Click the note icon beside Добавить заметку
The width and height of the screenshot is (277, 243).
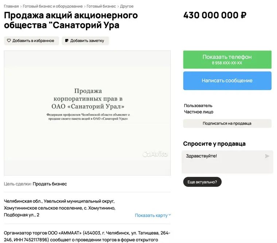point(67,41)
